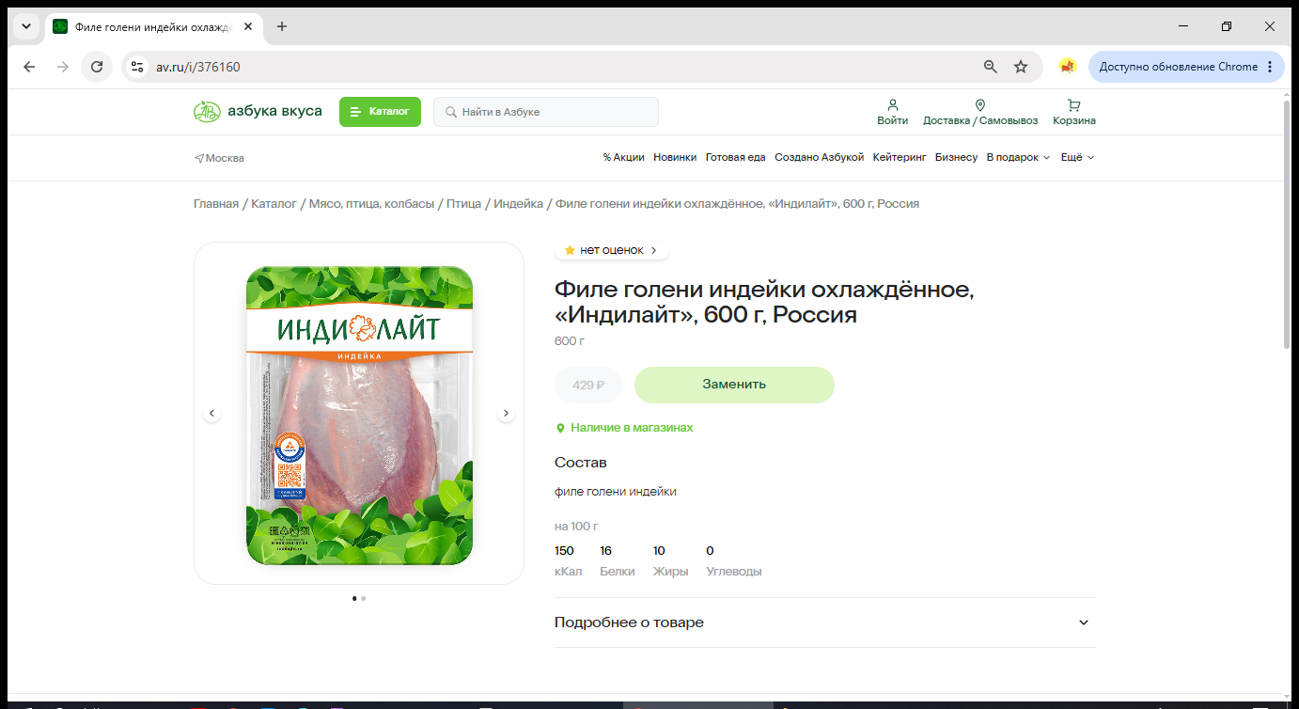Check Наличие в магазинах availability
This screenshot has height=709, width=1299.
[x=624, y=428]
